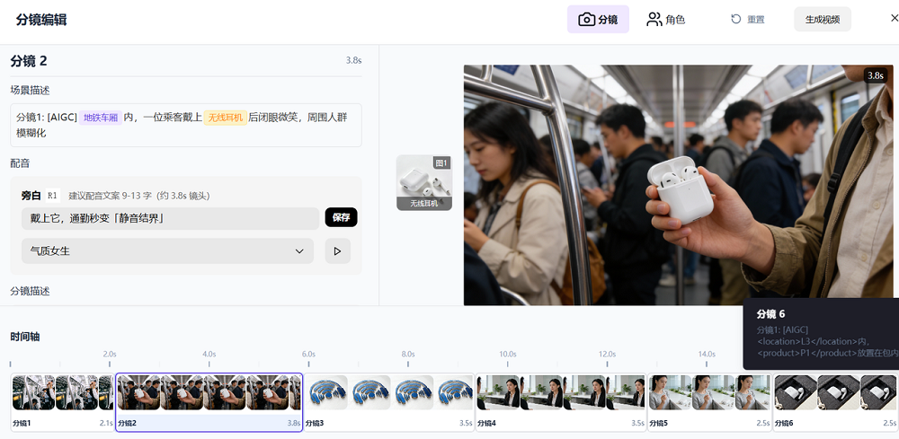
Task: Select 分镜3 clip in timeline
Action: pyautogui.click(x=388, y=401)
